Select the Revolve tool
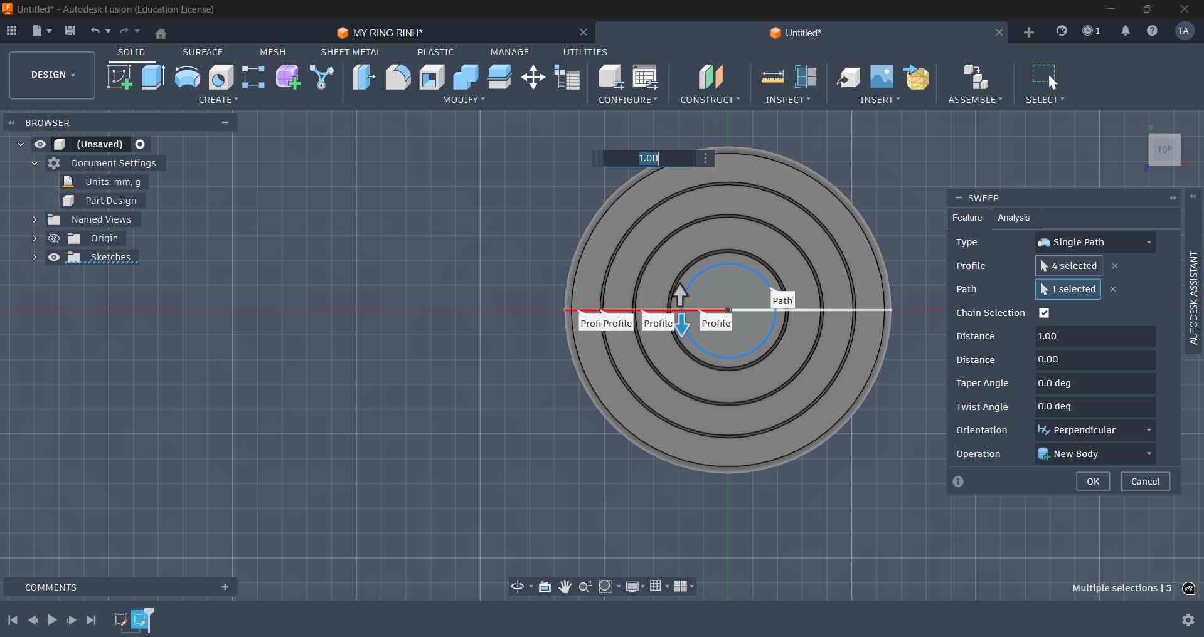1204x637 pixels. pyautogui.click(x=187, y=77)
